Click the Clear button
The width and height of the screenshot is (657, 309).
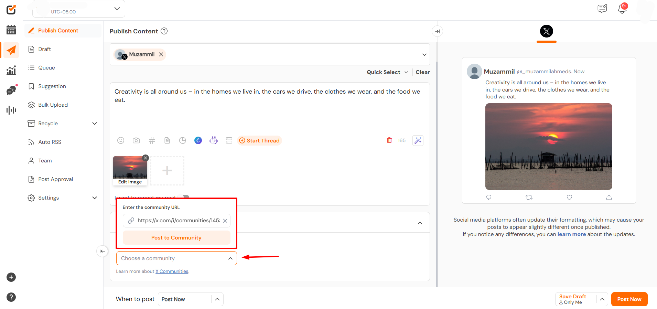[x=423, y=72]
